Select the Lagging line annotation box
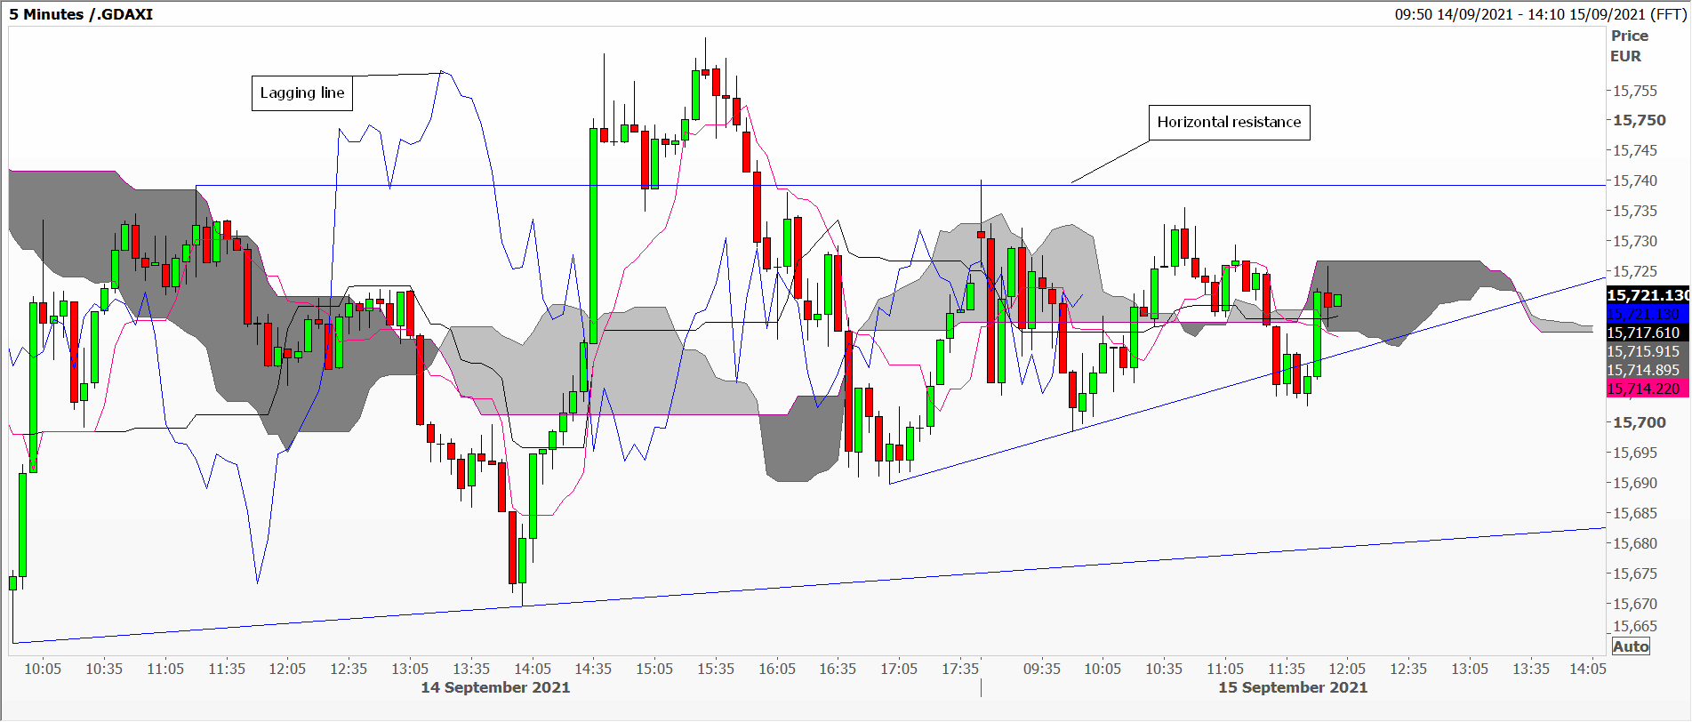Image resolution: width=1692 pixels, height=722 pixels. click(x=302, y=92)
